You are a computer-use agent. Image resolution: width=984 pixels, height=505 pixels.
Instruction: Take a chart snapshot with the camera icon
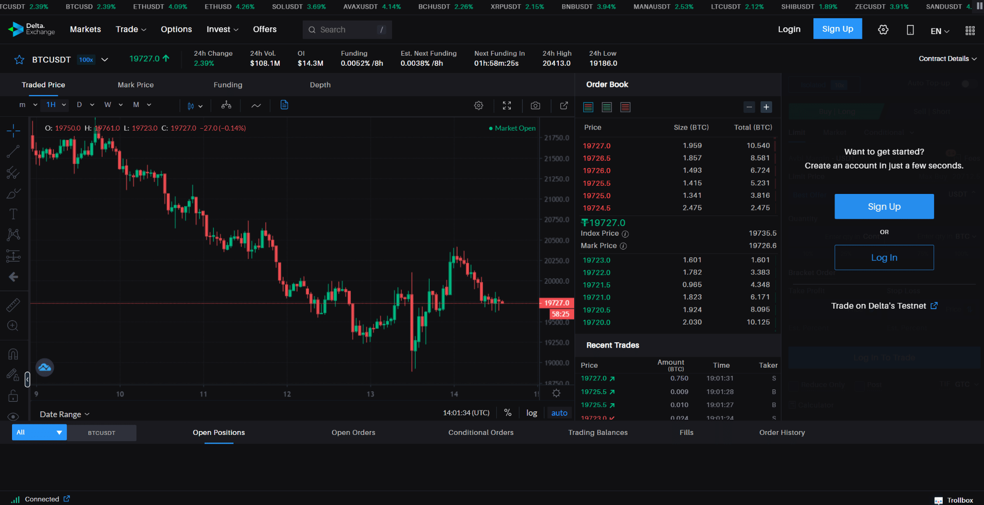click(x=535, y=105)
